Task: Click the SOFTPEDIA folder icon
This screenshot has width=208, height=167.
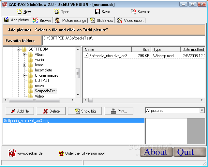Action: (24, 49)
